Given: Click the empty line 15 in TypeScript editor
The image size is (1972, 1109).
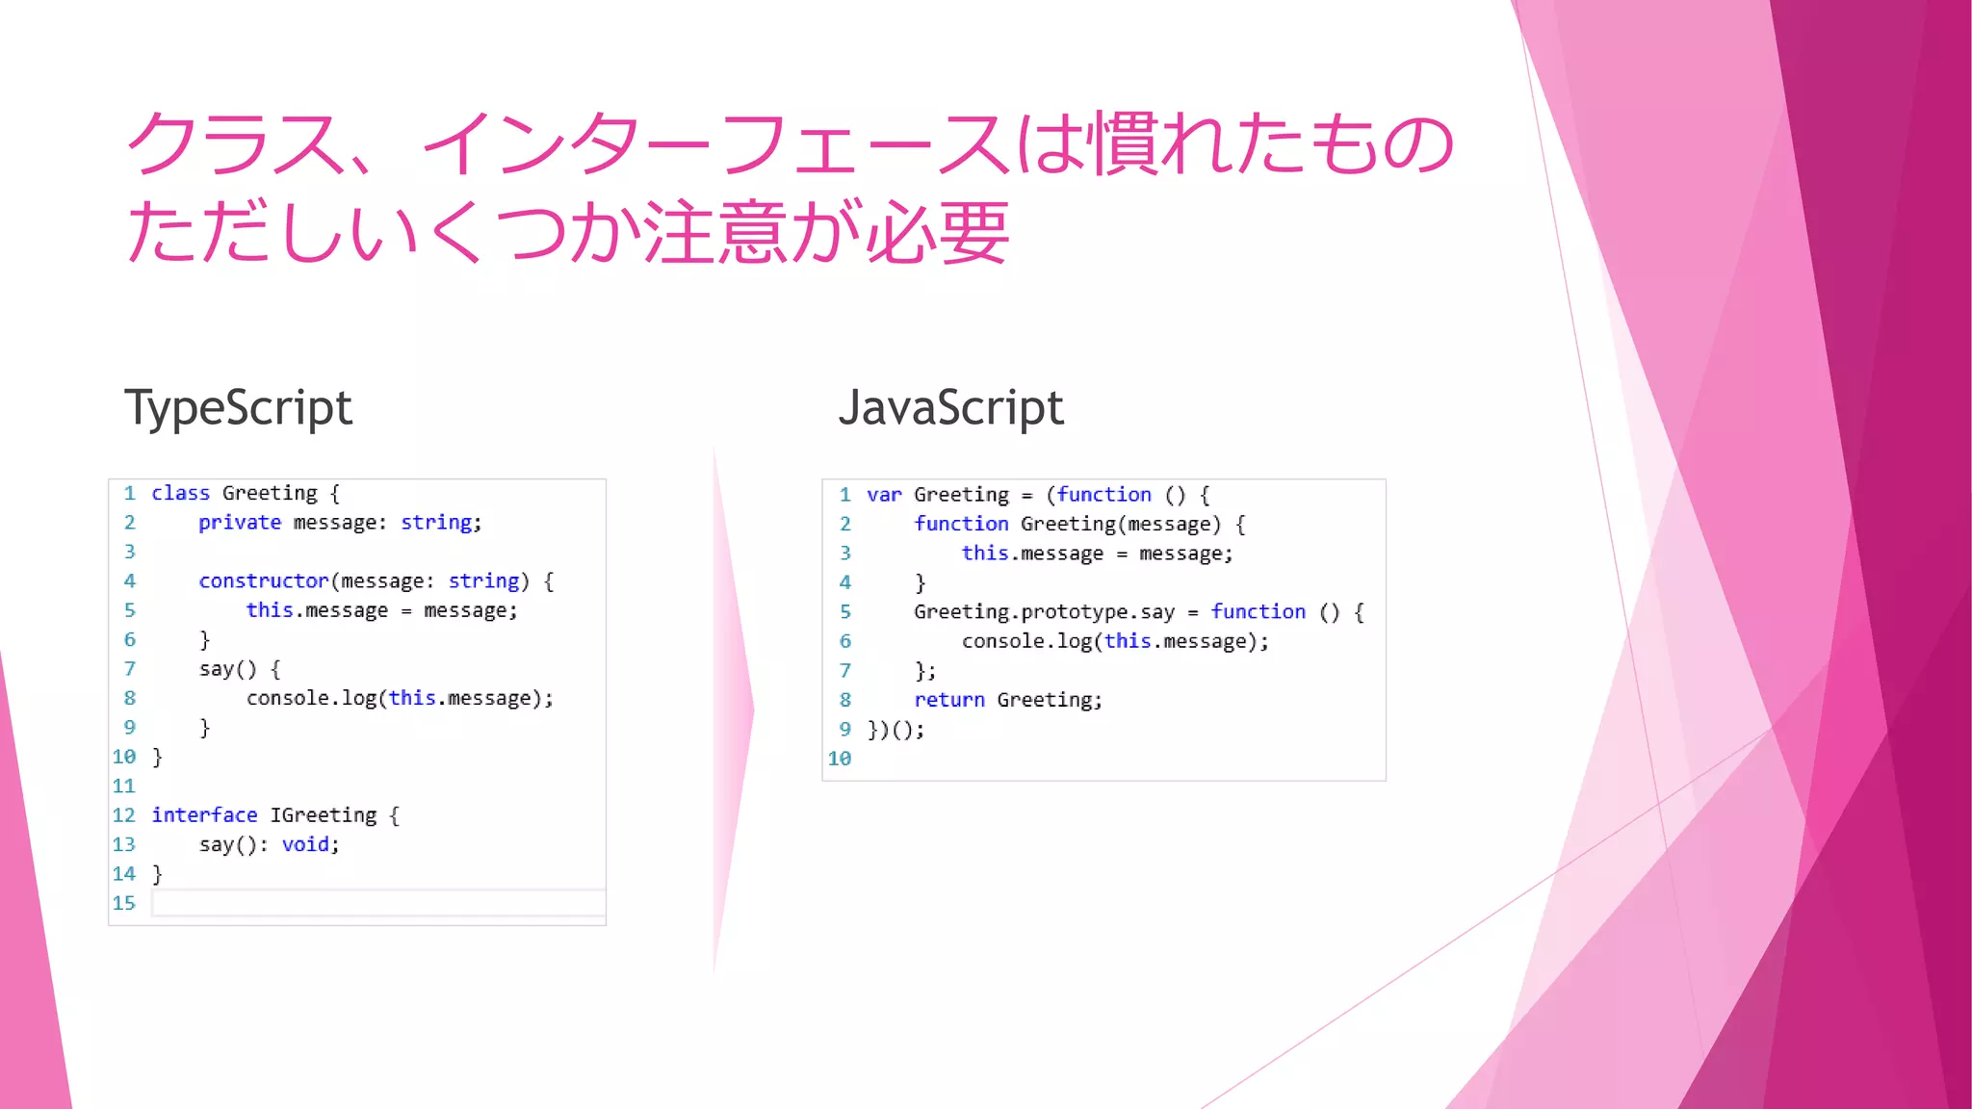Looking at the screenshot, I should pyautogui.click(x=378, y=903).
